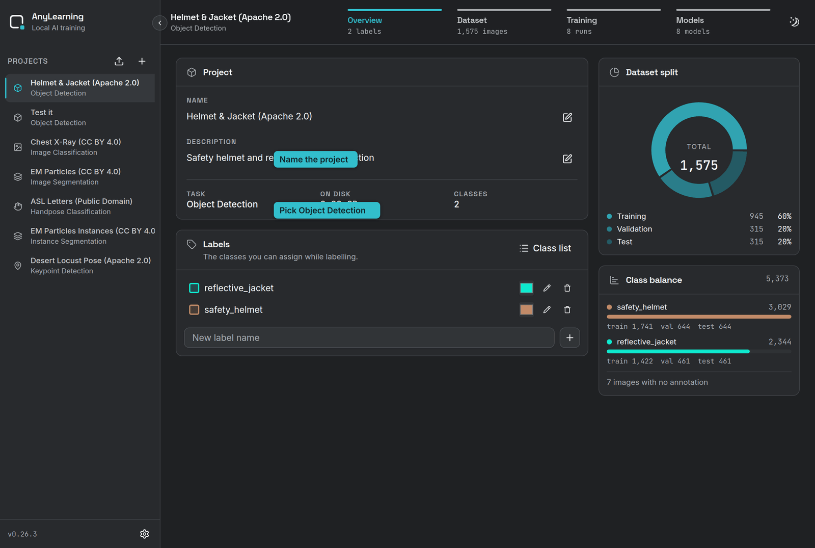Click the safety_helmet class balance bar
Viewport: 815px width, 548px height.
coord(699,317)
